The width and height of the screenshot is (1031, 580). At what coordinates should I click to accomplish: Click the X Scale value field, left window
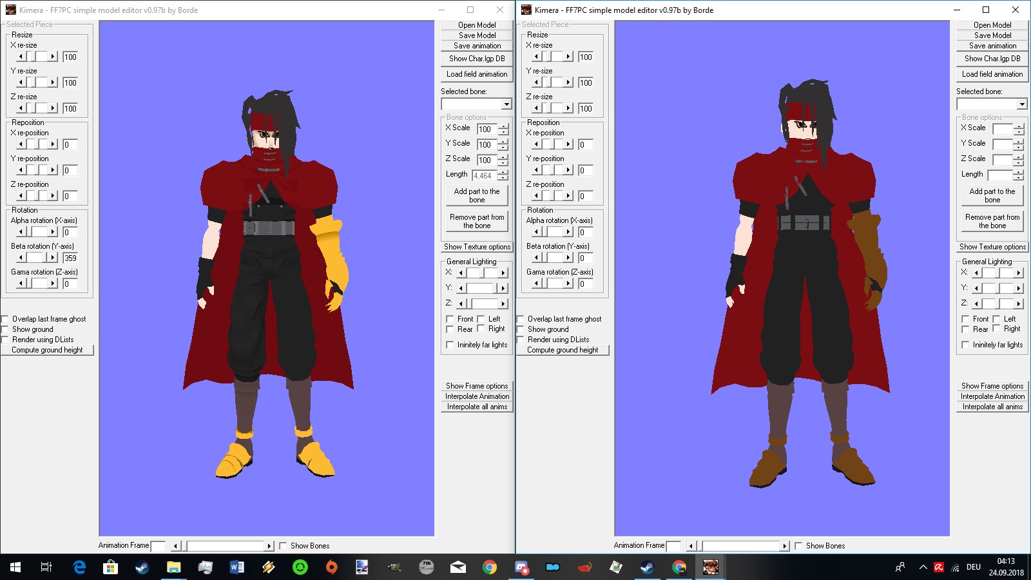pos(487,129)
